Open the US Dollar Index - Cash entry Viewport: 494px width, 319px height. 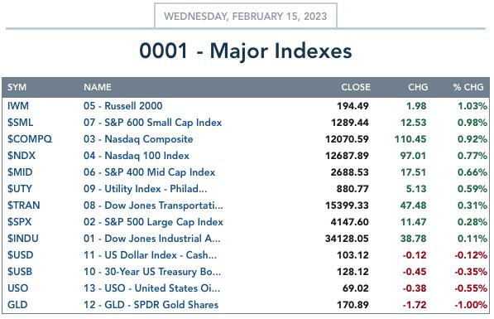(150, 255)
